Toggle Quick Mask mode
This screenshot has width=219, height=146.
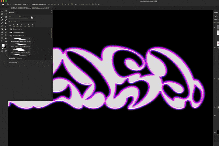[2, 51]
